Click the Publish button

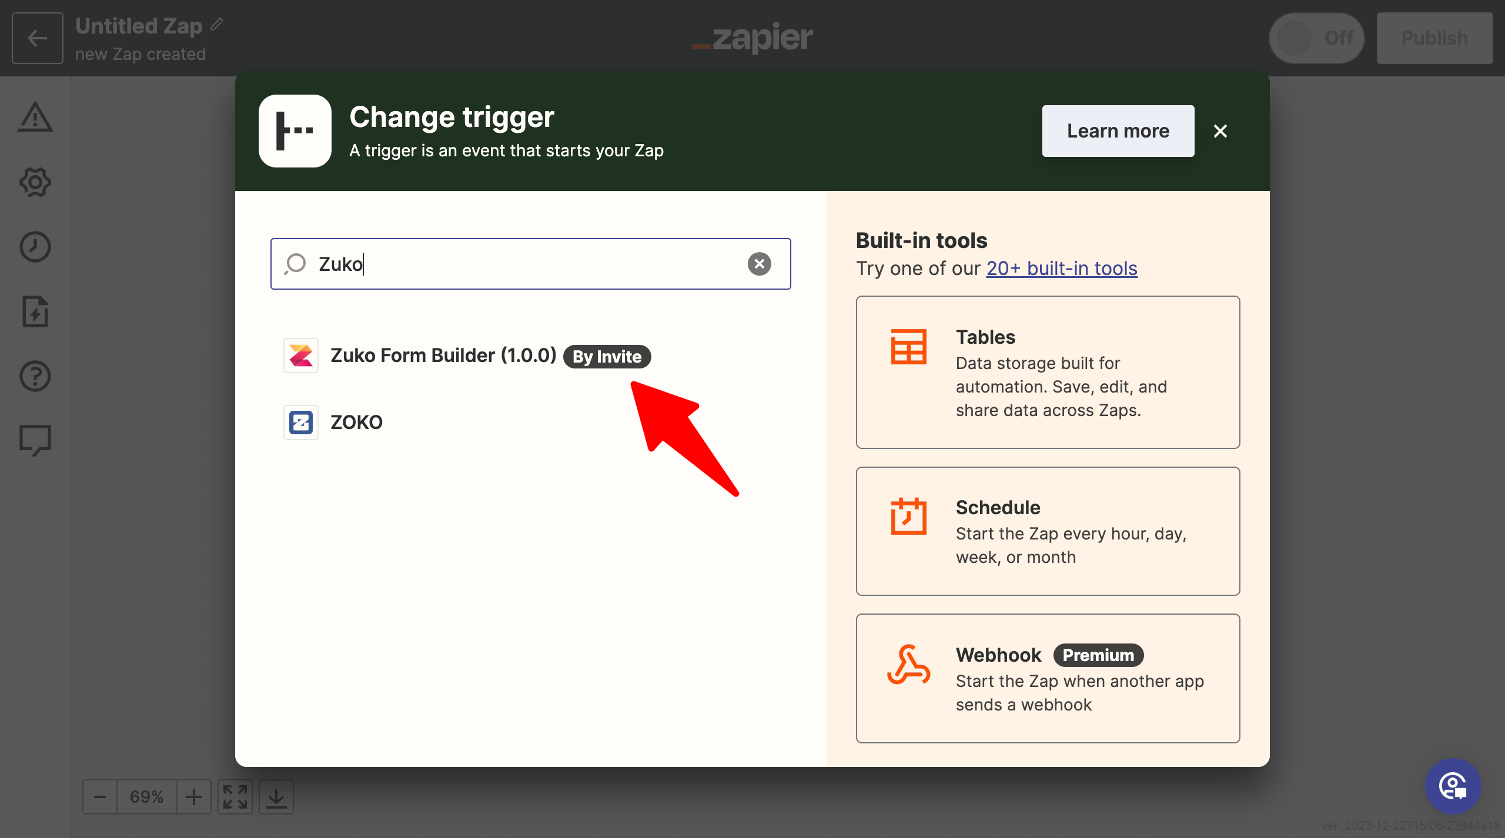coord(1434,38)
